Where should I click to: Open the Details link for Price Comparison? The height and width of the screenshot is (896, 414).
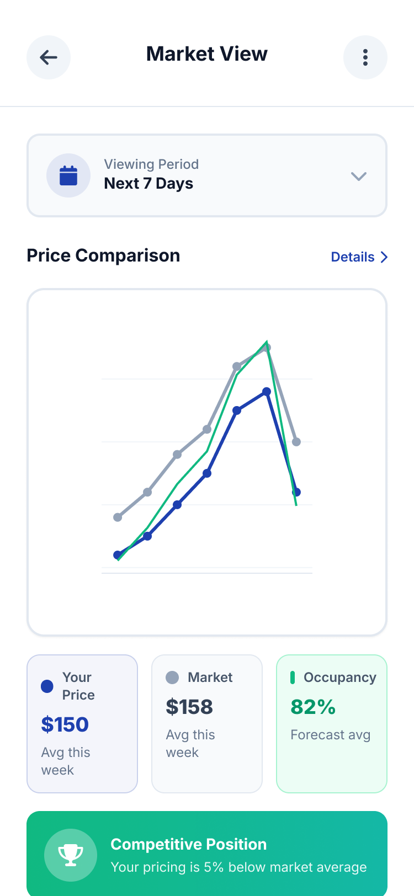(352, 257)
